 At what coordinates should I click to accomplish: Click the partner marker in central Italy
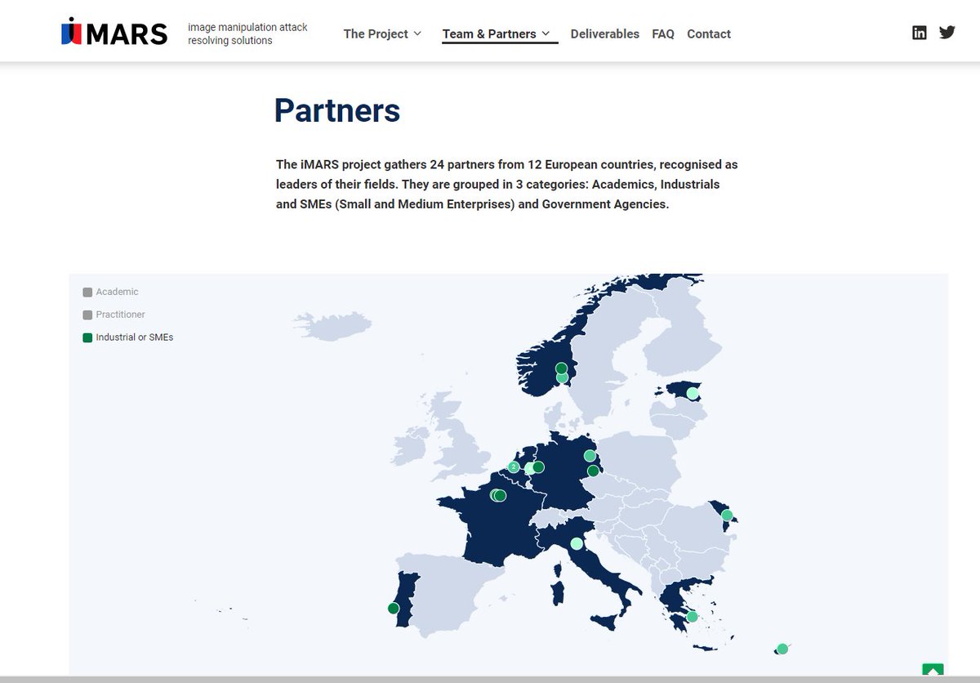577,542
